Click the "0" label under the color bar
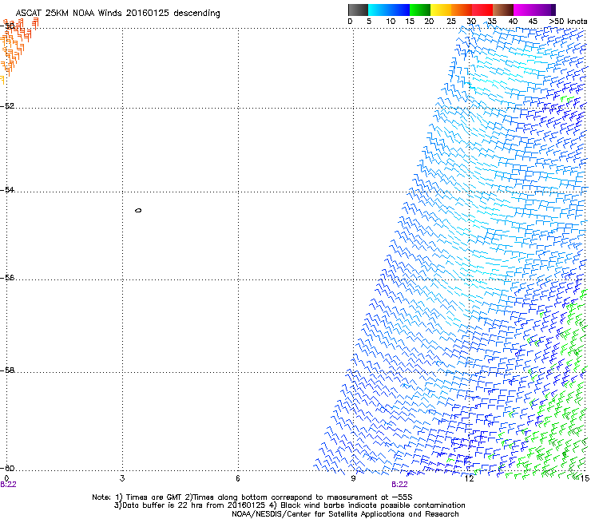Viewport: 591px width, 519px height. [x=350, y=22]
